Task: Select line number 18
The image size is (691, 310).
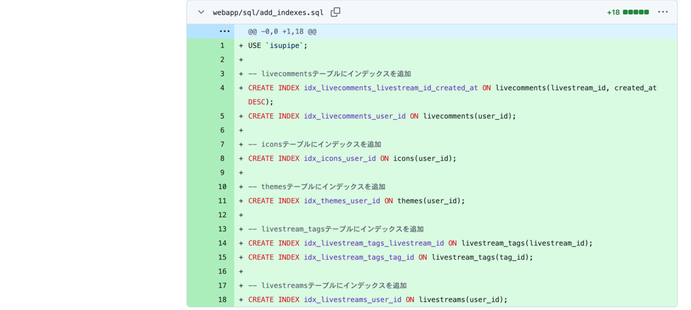Action: (x=222, y=299)
